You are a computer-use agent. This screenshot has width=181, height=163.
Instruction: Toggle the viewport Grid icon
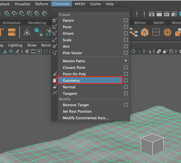click(x=27, y=51)
